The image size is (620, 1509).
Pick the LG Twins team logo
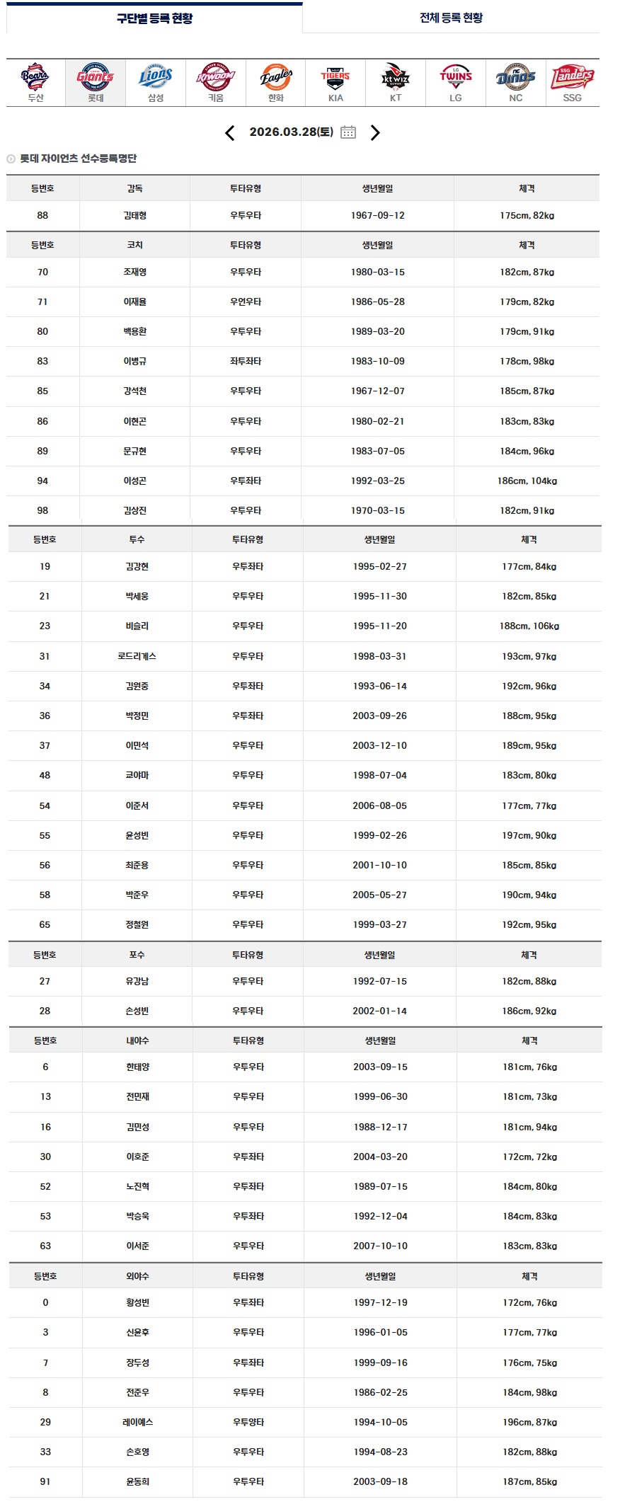click(456, 76)
